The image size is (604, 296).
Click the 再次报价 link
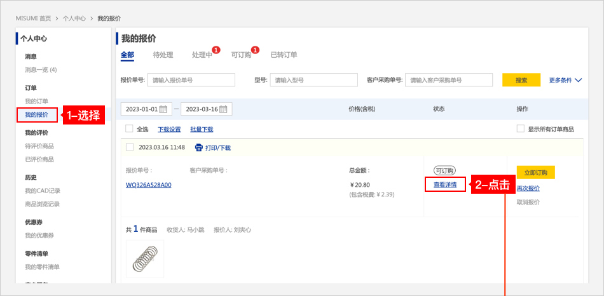pos(528,189)
